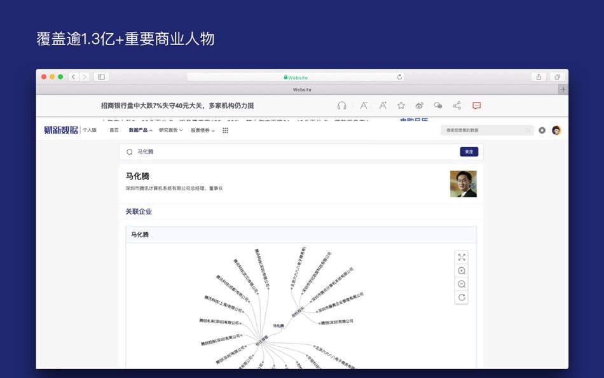The image size is (604, 378).
Task: Increase article font size
Action: coord(383,105)
